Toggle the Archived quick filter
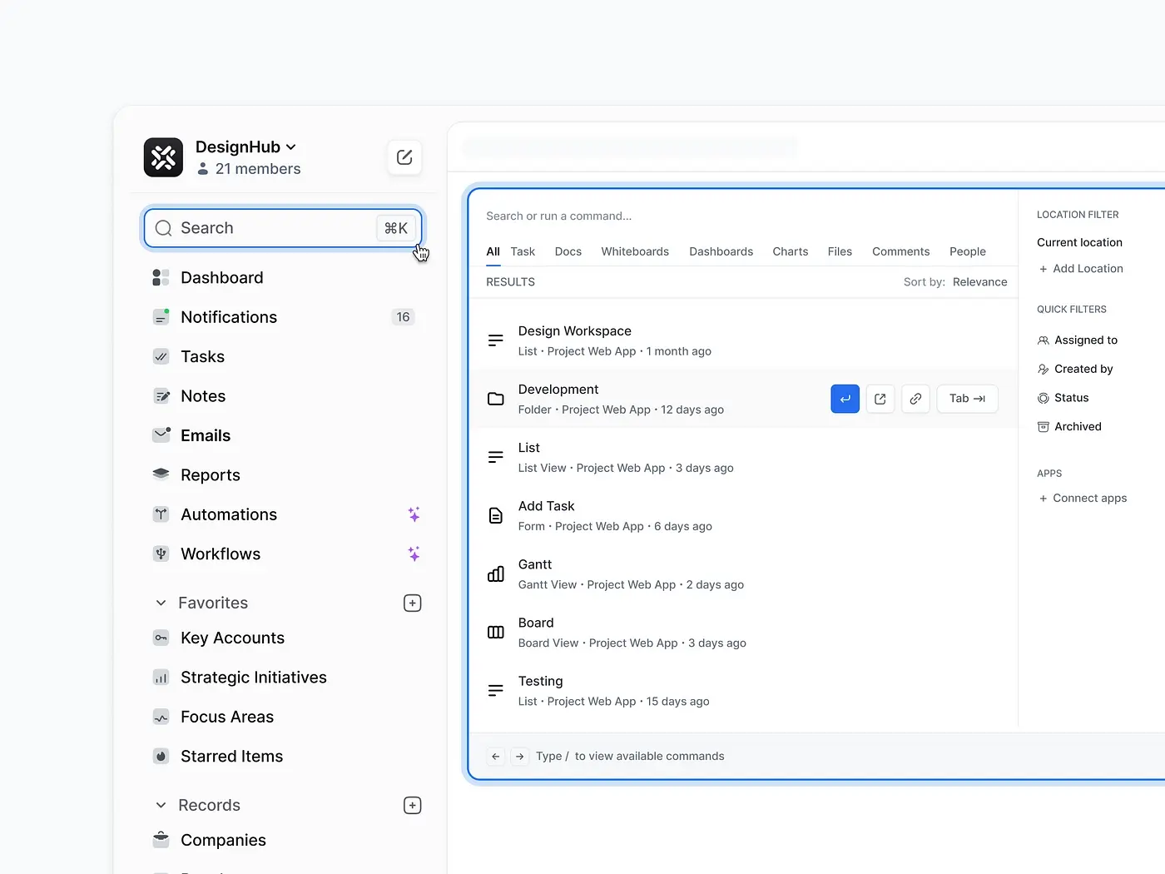This screenshot has height=874, width=1165. tap(1077, 426)
